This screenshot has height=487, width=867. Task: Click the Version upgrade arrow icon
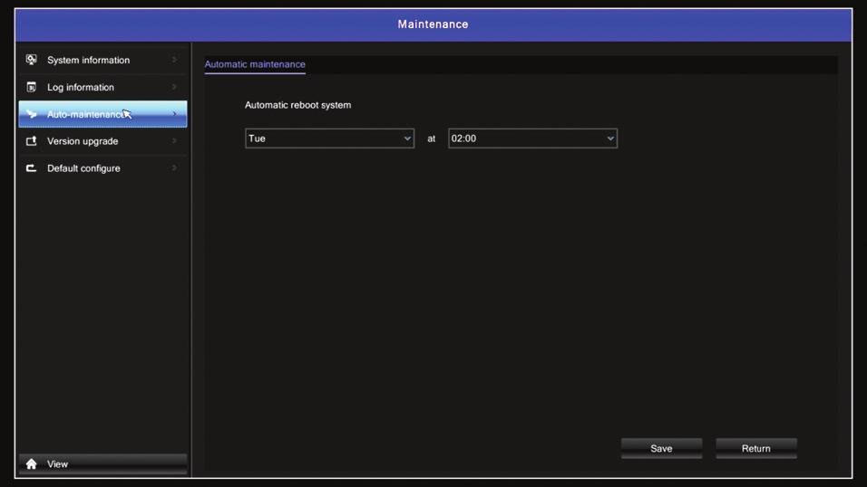tap(32, 141)
